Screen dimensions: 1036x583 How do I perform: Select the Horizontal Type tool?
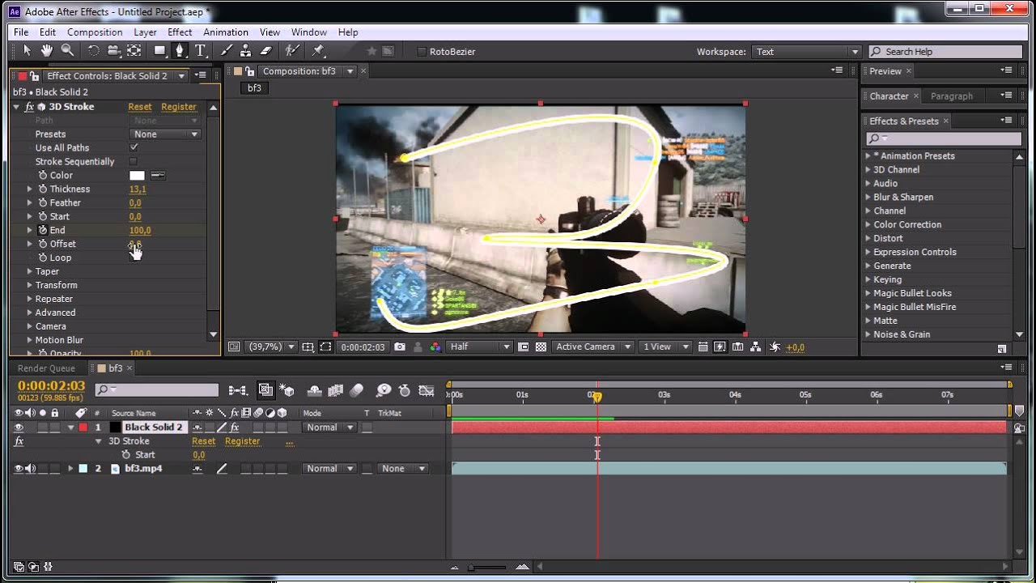[x=201, y=51]
